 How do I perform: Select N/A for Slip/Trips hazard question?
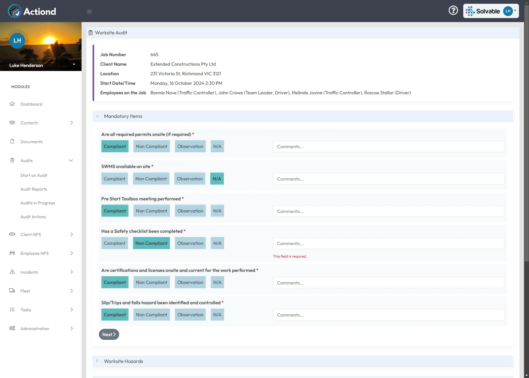point(217,315)
